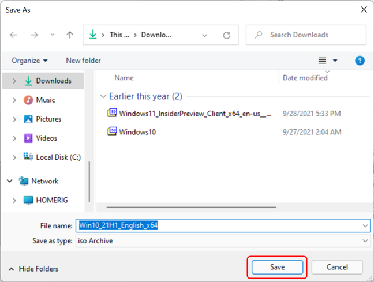Open the recent locations dropdown arrow
This screenshot has width=374, height=282.
click(53, 35)
